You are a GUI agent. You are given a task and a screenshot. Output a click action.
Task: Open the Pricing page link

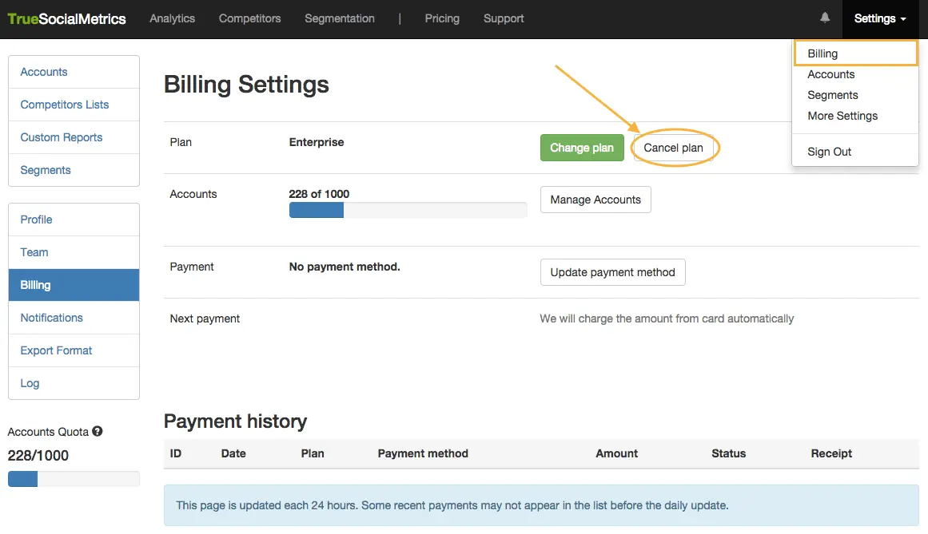[442, 18]
